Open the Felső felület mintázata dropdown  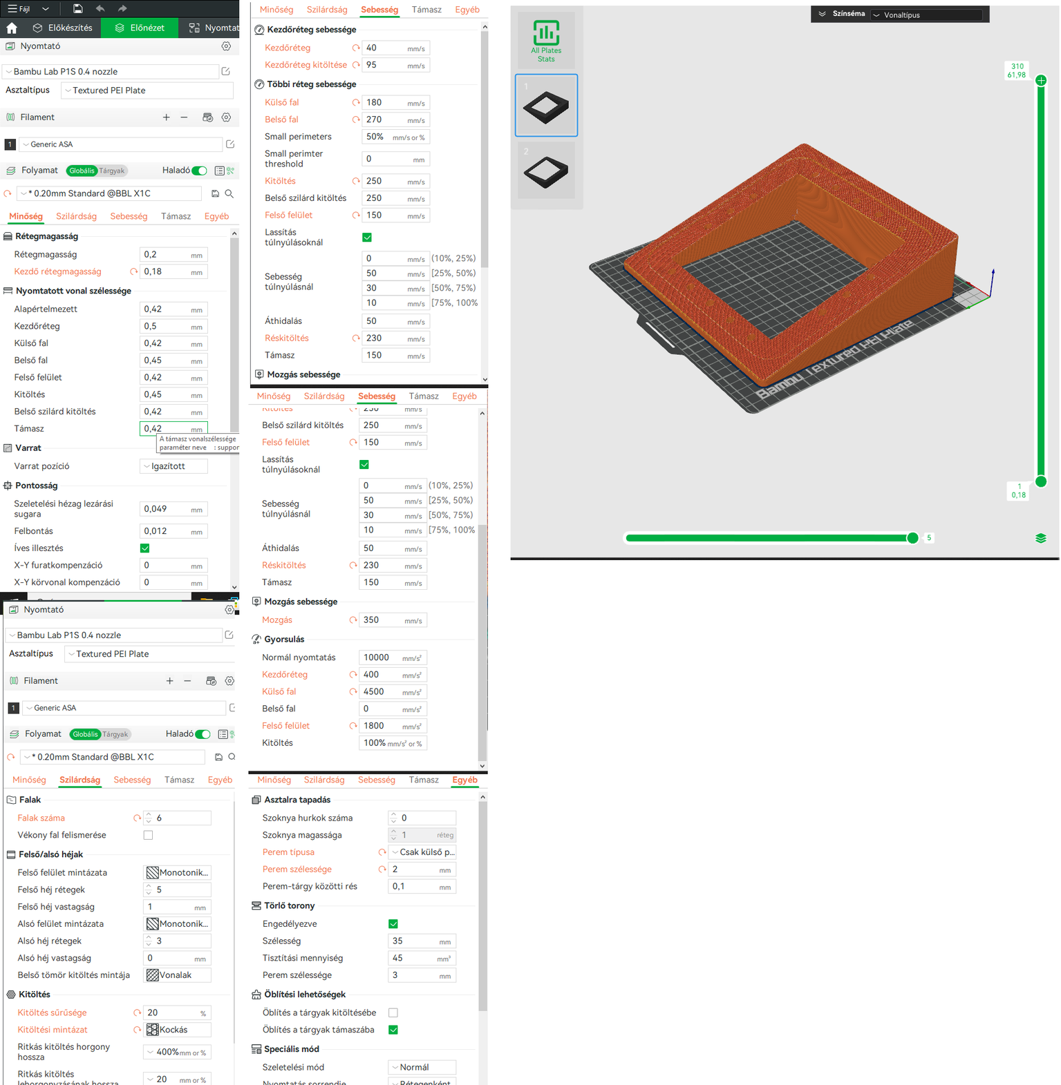point(177,872)
